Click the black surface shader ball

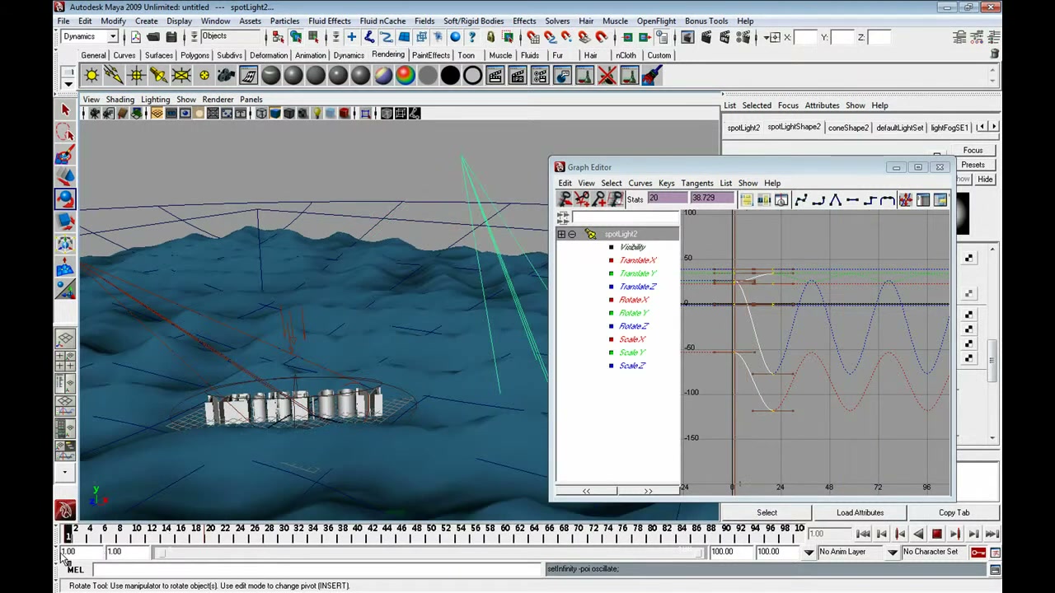pyautogui.click(x=450, y=76)
